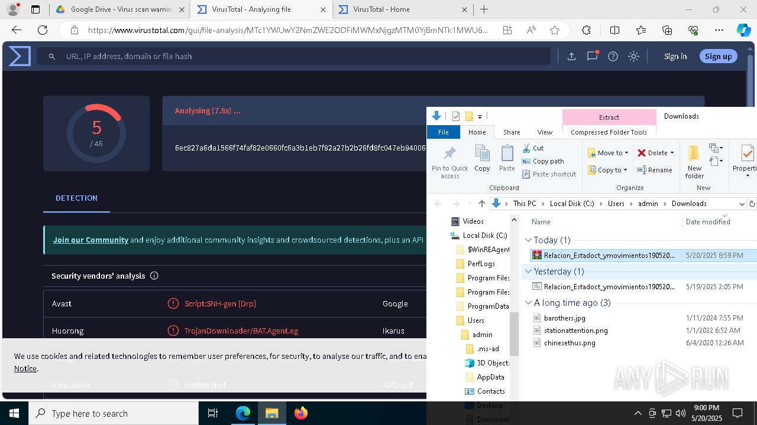Click the Edge refresh button
This screenshot has width=757, height=425.
pyautogui.click(x=43, y=30)
